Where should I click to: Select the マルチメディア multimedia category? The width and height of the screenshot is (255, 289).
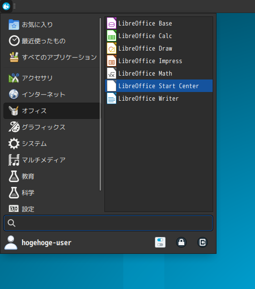click(x=51, y=160)
